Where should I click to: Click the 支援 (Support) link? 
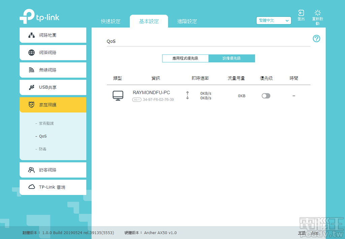302,233
